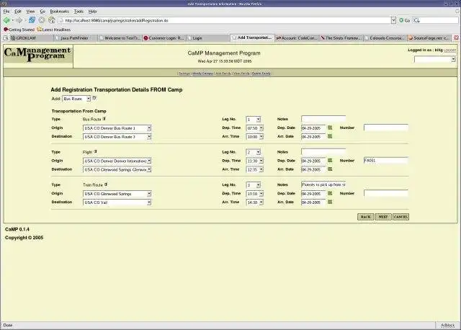Reload the page with the Reload icon
The width and height of the screenshot is (461, 330).
tap(32, 20)
